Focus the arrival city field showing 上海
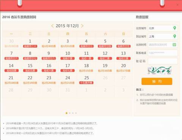This screenshot has width=182, height=140. coord(163,36)
